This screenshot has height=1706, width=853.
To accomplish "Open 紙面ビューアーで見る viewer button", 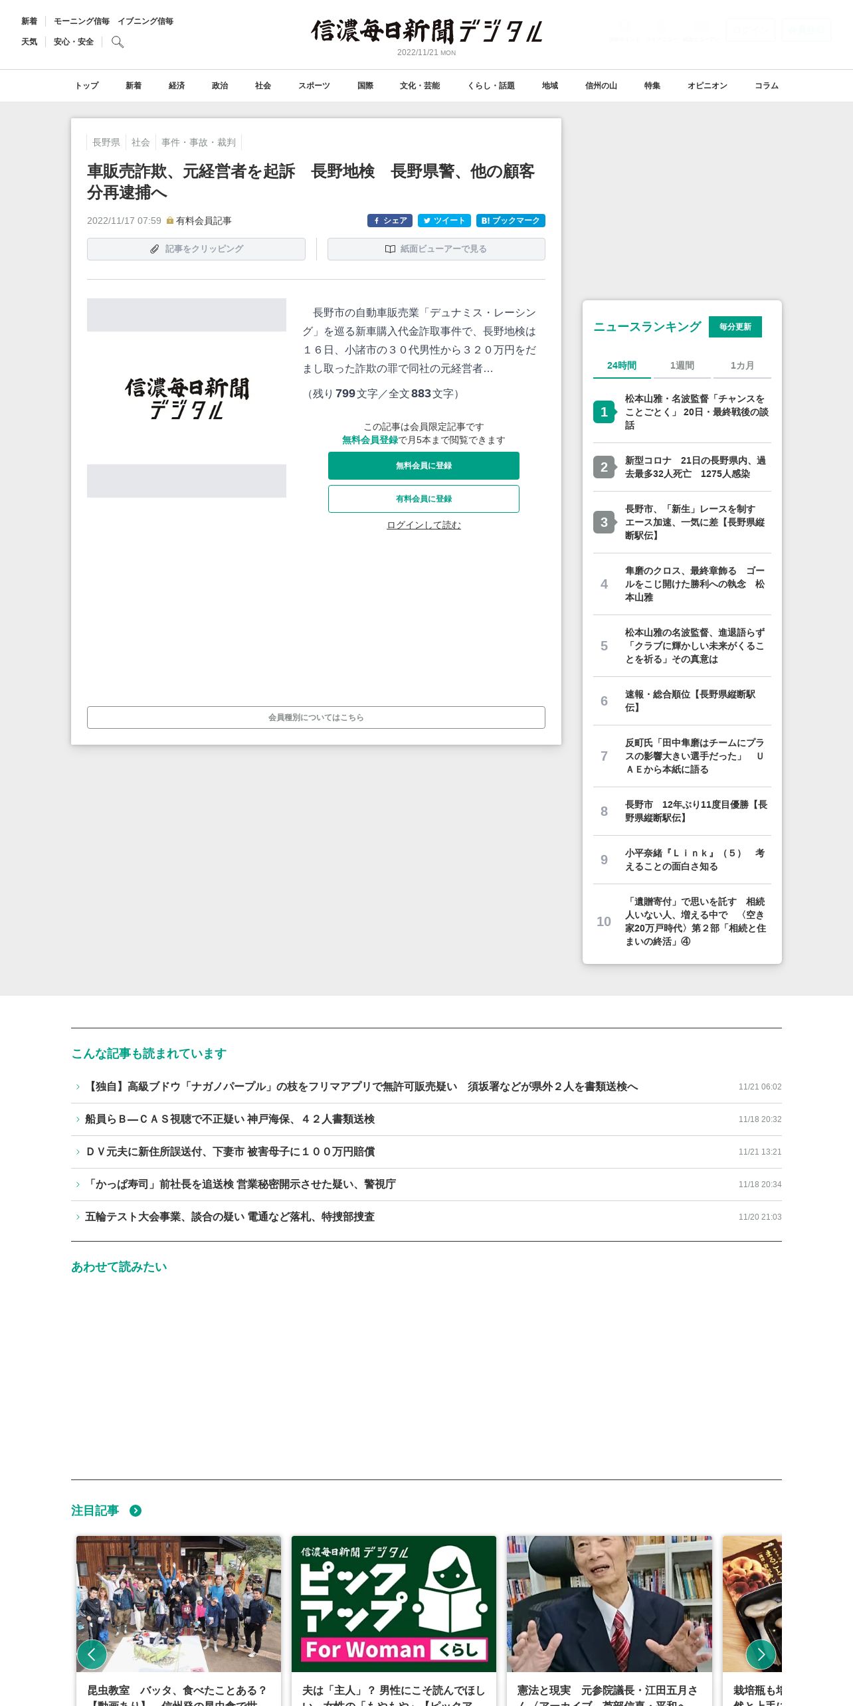I will [436, 249].
